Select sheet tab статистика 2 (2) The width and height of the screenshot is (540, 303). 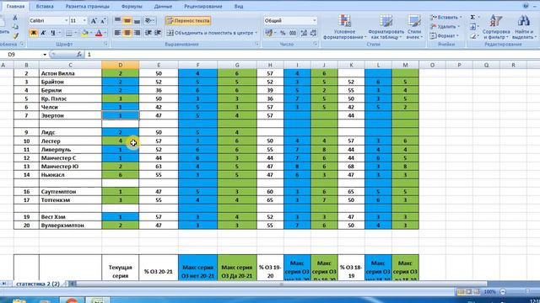[x=37, y=284]
